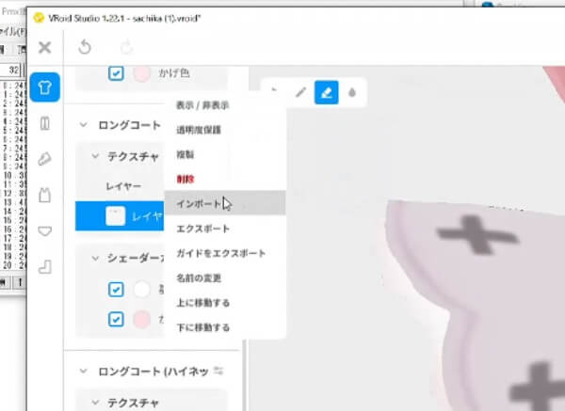Click the pink かげ色 color swatch
The width and height of the screenshot is (565, 411).
click(142, 73)
